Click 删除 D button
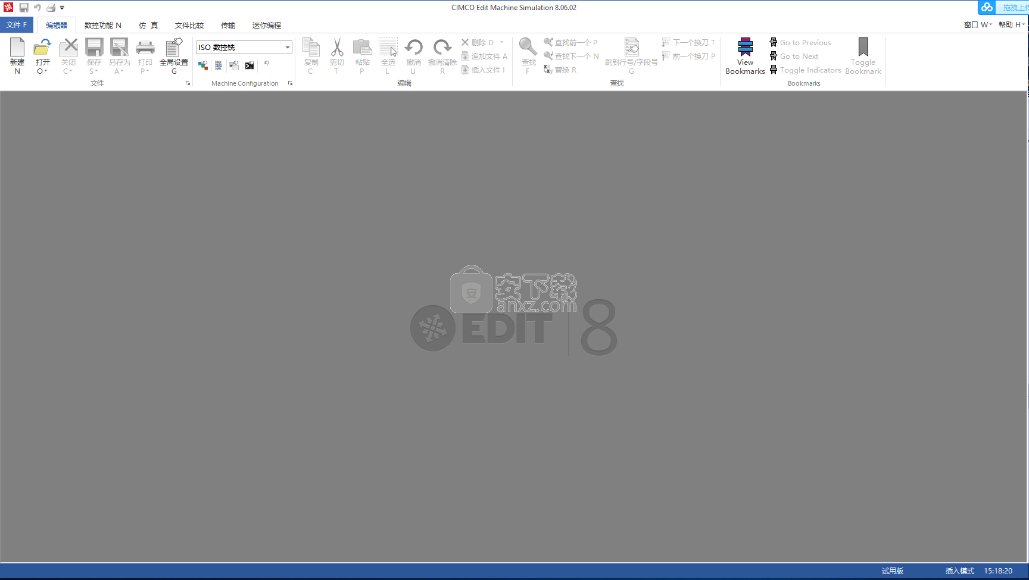Screen dimensions: 1029x580 pyautogui.click(x=478, y=42)
